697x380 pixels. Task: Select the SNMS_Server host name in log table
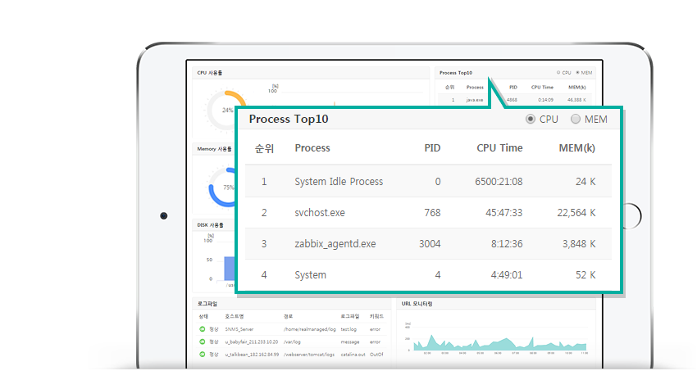239,329
